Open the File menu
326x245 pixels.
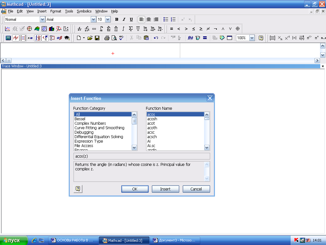(x=11, y=11)
